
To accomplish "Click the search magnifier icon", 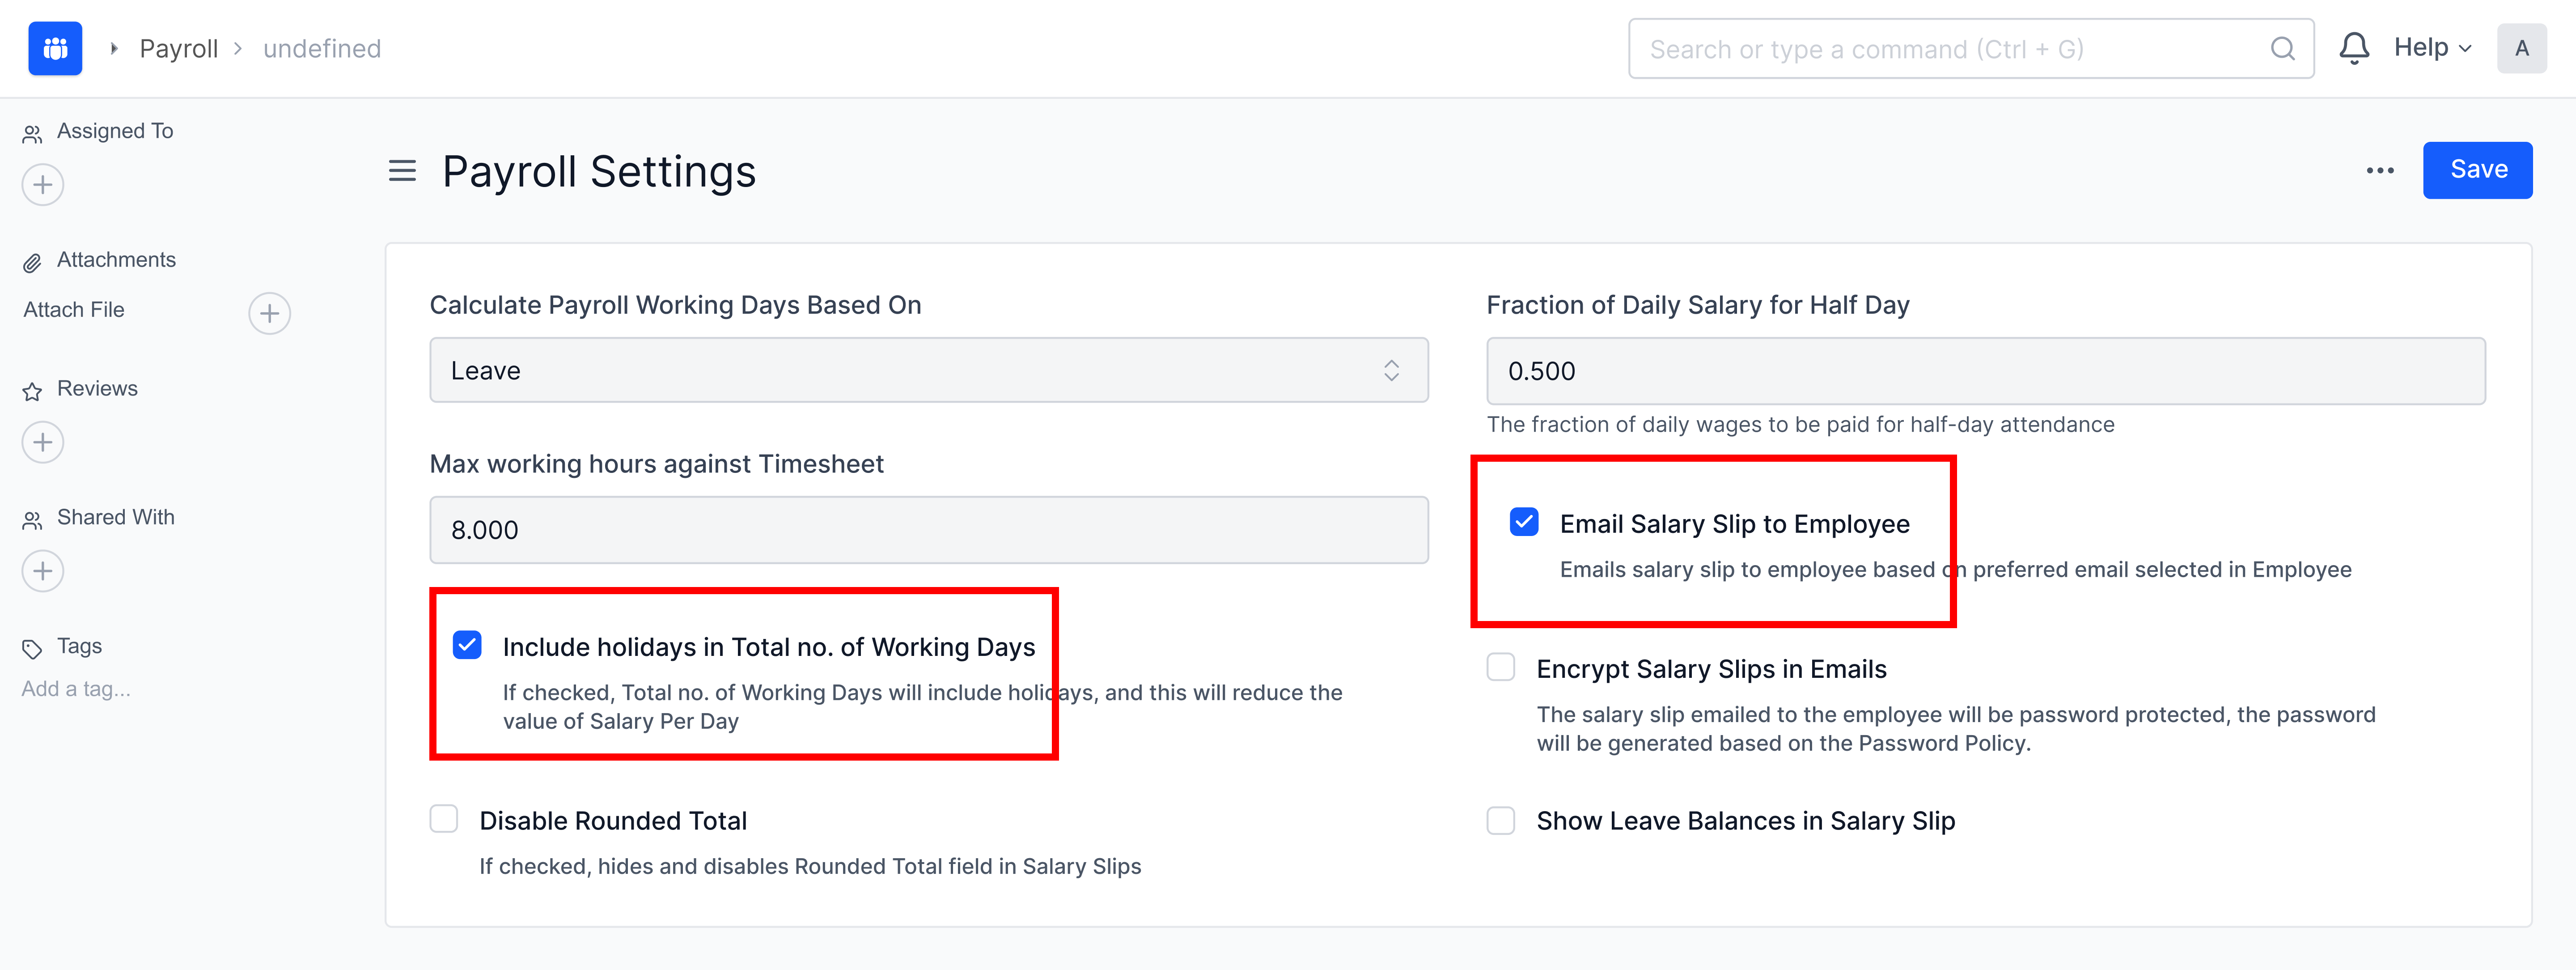I will (2283, 48).
